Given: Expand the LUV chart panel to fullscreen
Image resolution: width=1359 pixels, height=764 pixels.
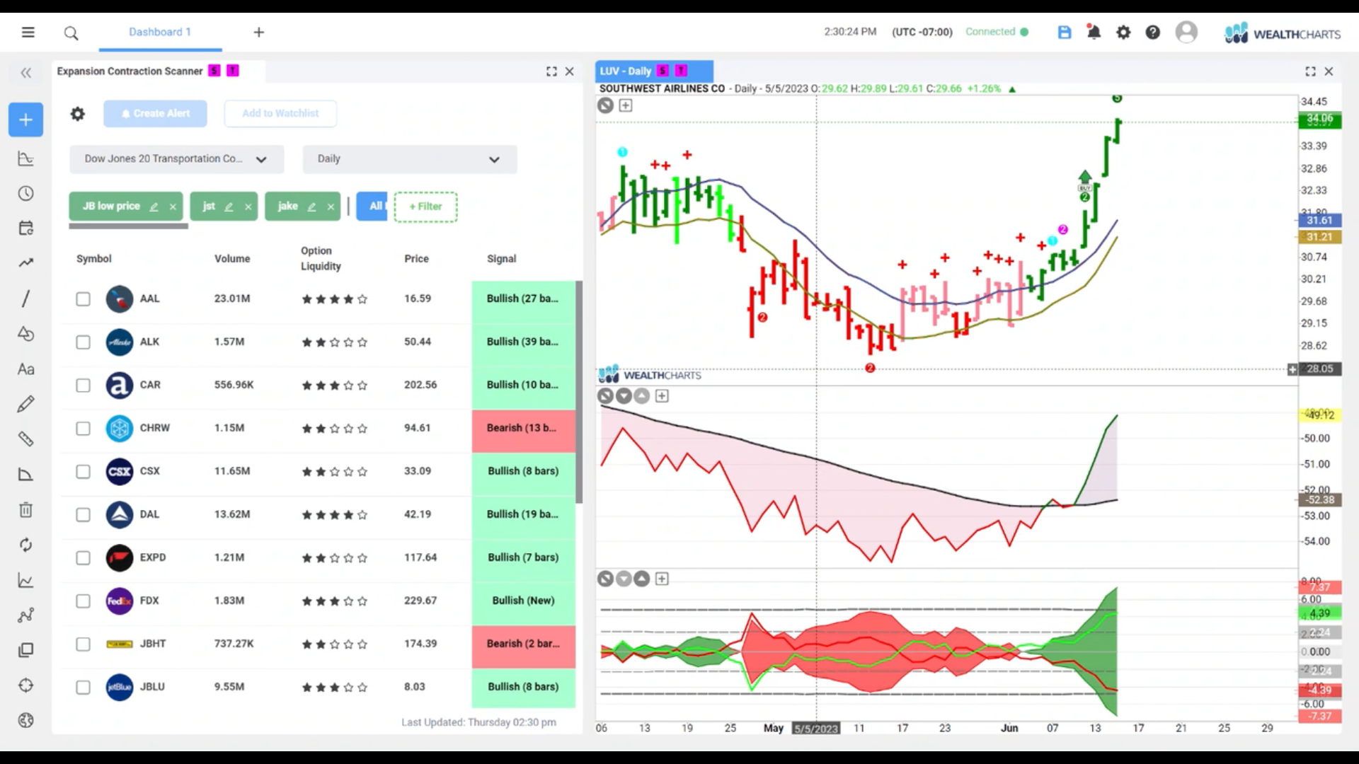Looking at the screenshot, I should (x=1310, y=71).
